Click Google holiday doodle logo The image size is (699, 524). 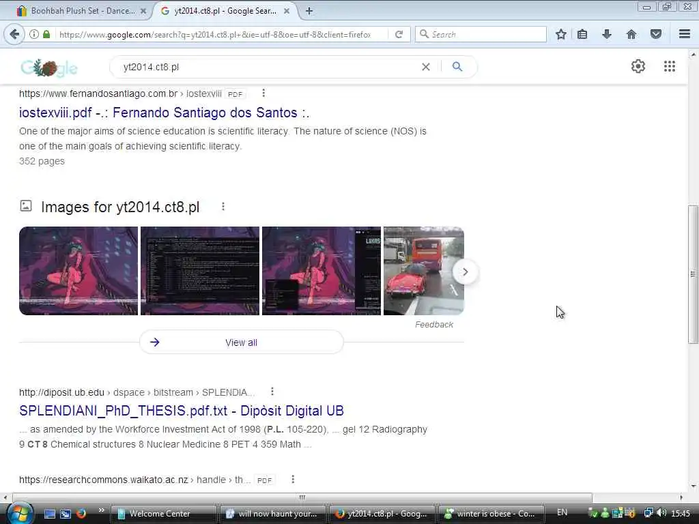[49, 68]
